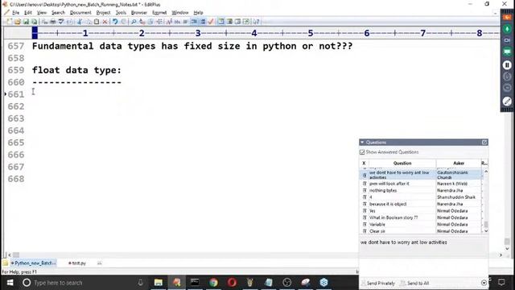515x290 pixels.
Task: Open the command prompt from the taskbar
Action: 195,283
